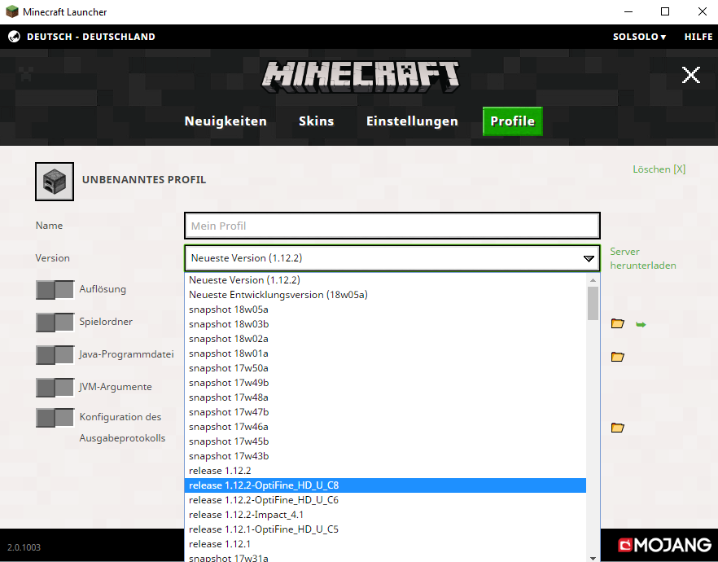
Task: Open the Spielordner folder icon
Action: 617,324
